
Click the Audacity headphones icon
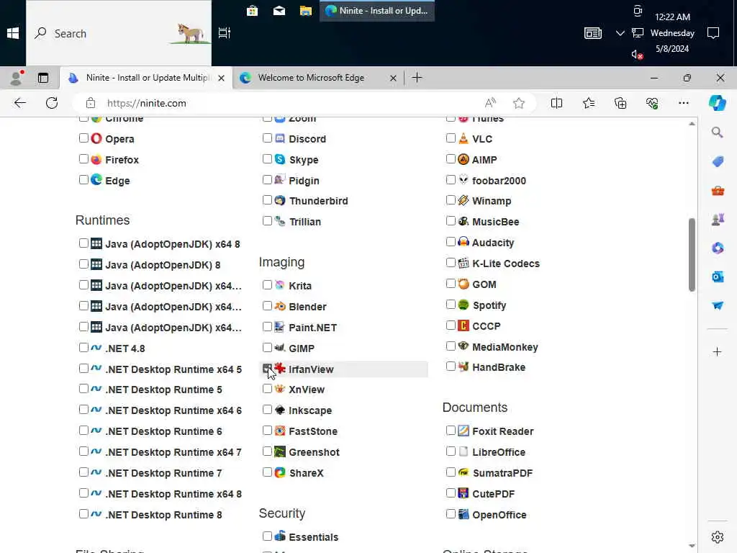pyautogui.click(x=464, y=242)
